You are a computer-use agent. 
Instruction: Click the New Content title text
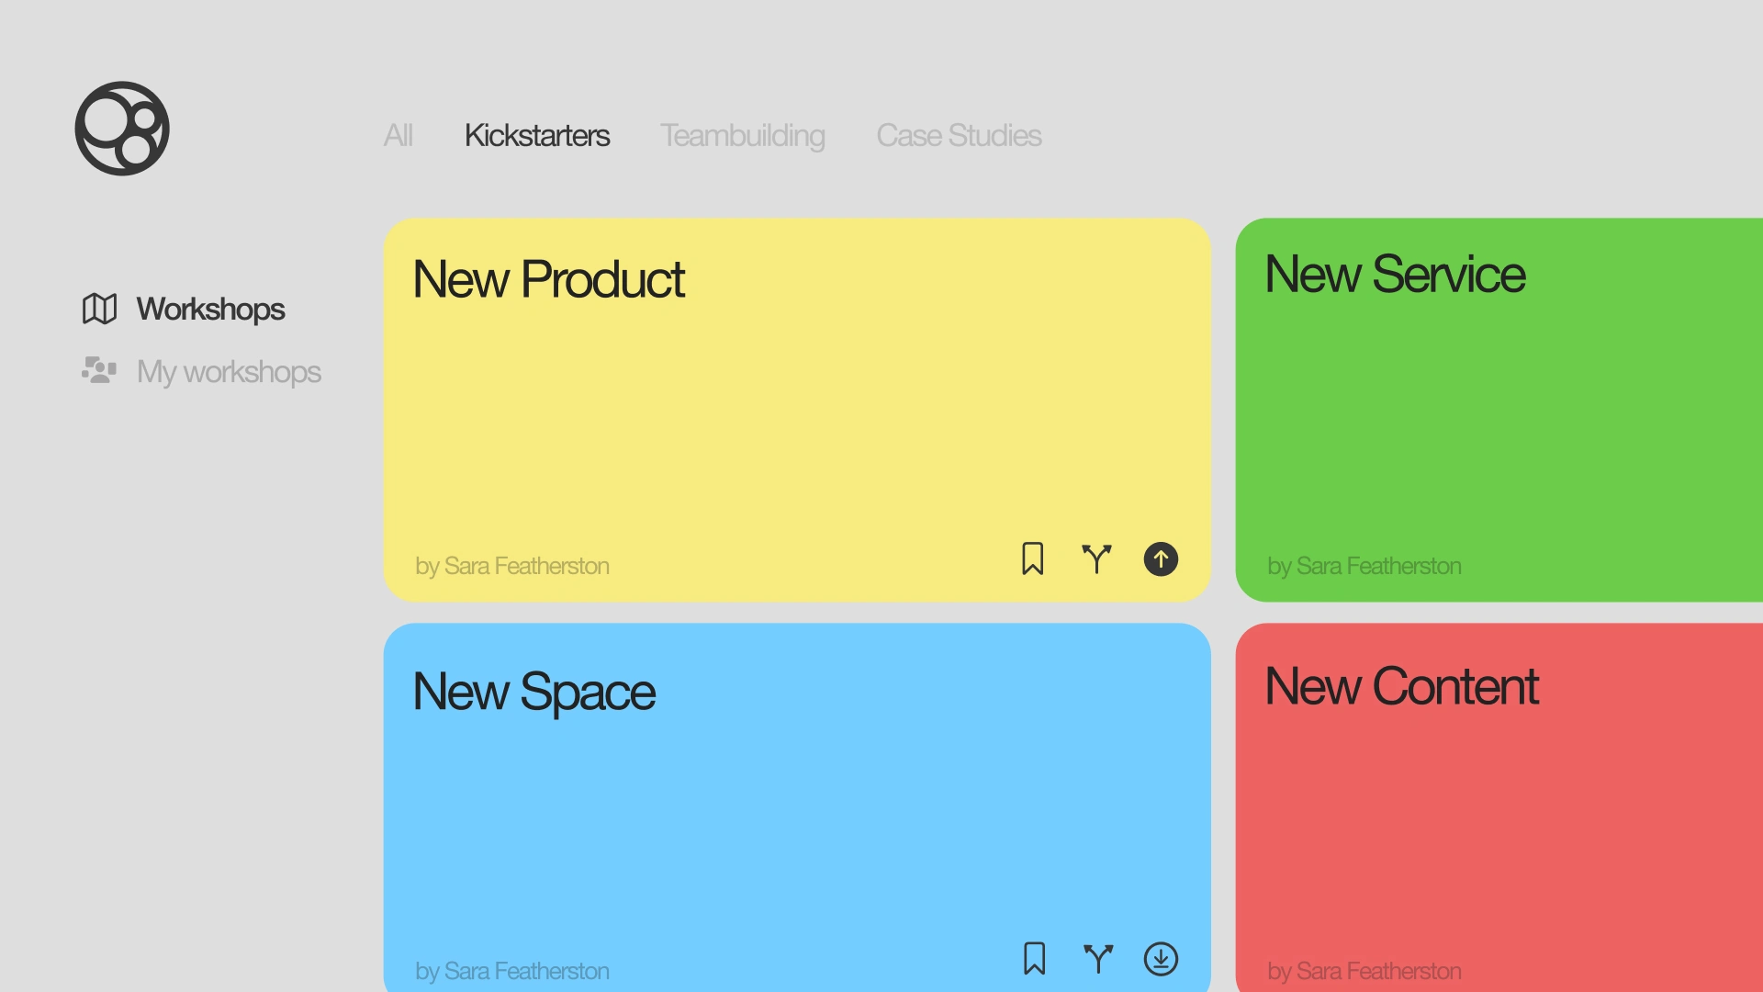1401,686
